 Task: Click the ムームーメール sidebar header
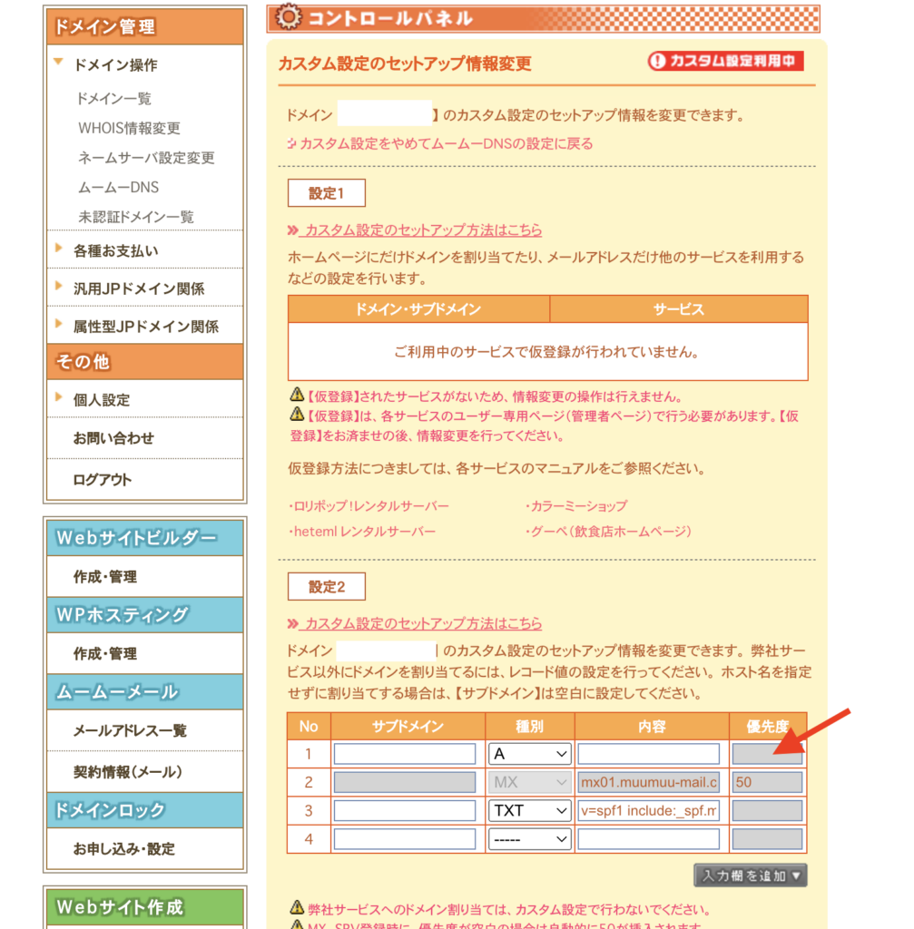(144, 692)
